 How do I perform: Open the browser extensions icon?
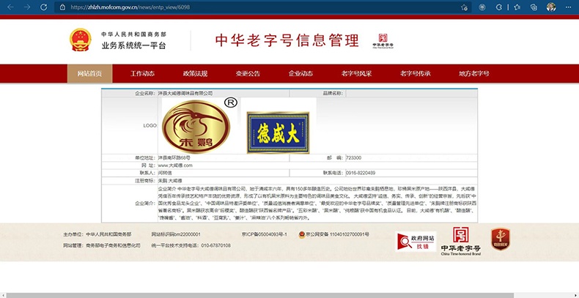point(482,7)
